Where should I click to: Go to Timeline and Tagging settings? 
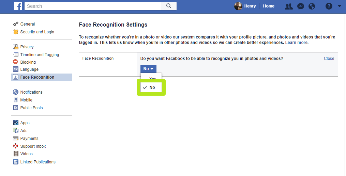(x=40, y=54)
